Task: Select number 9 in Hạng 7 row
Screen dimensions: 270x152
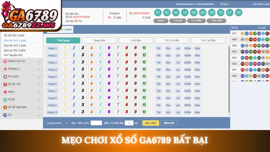Action: click(135, 91)
